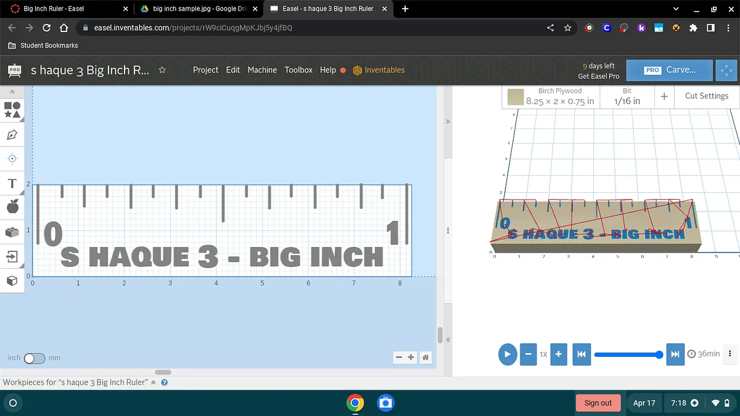Image resolution: width=740 pixels, height=416 pixels.
Task: Skip simulation to the end
Action: [675, 354]
